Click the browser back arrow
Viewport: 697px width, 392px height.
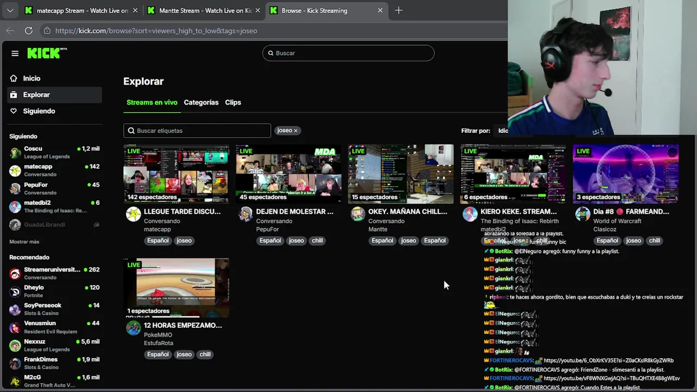(x=10, y=30)
